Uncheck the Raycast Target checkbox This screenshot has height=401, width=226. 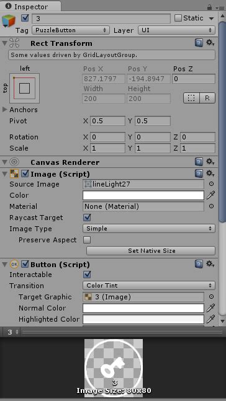pos(87,218)
